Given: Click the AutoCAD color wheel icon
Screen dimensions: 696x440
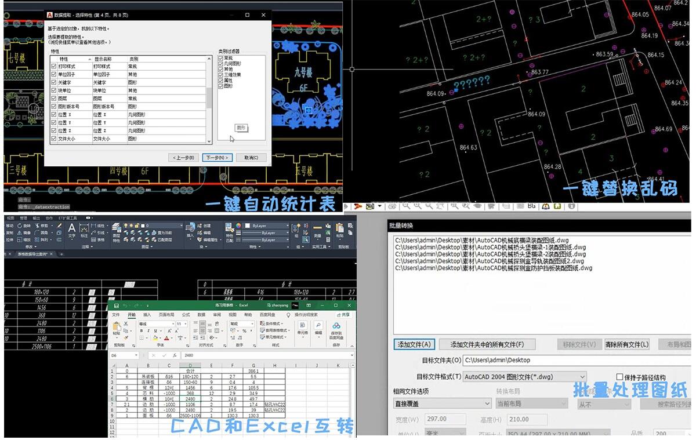Looking at the screenshot, I should tap(238, 226).
